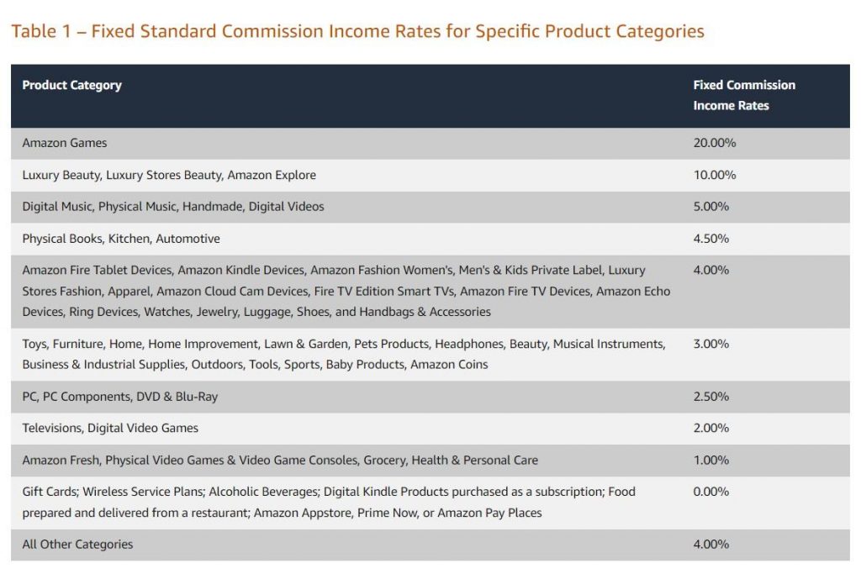Select the Digital Music, Handmade row text
The width and height of the screenshot is (861, 574).
173,207
